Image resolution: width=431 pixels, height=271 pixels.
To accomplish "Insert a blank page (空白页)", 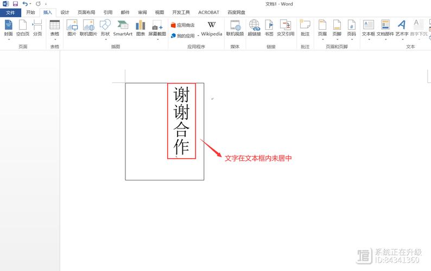I will [23, 28].
